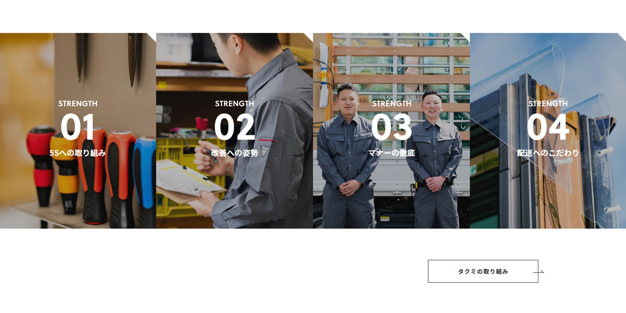
Task: Open the 配送へのこだわり caption
Action: (548, 153)
